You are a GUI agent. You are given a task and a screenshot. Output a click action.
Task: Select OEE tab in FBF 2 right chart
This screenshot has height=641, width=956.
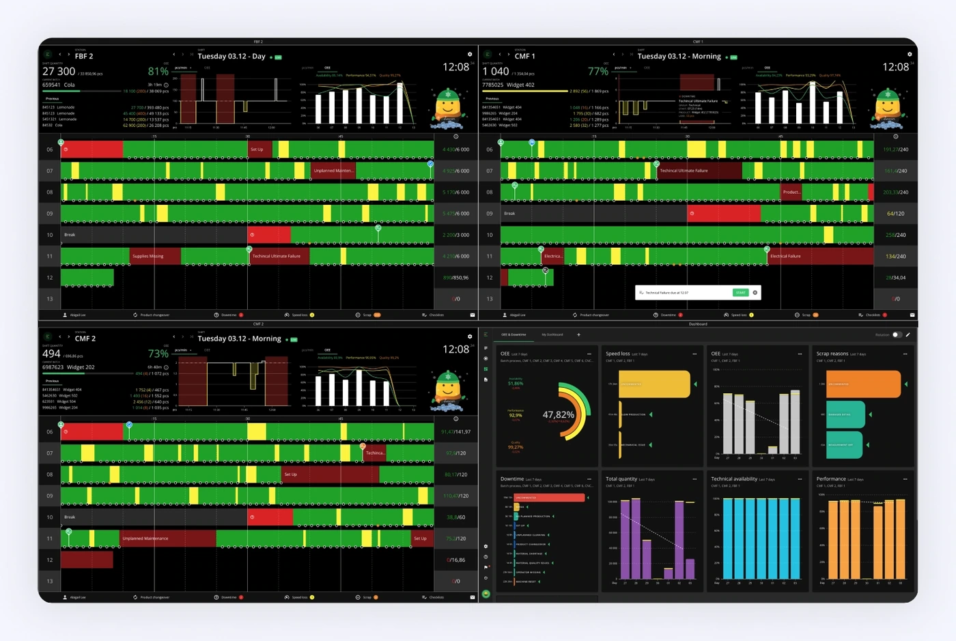(328, 68)
